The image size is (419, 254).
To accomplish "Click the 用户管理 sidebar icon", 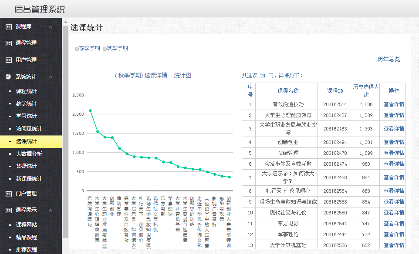I will tap(8, 60).
